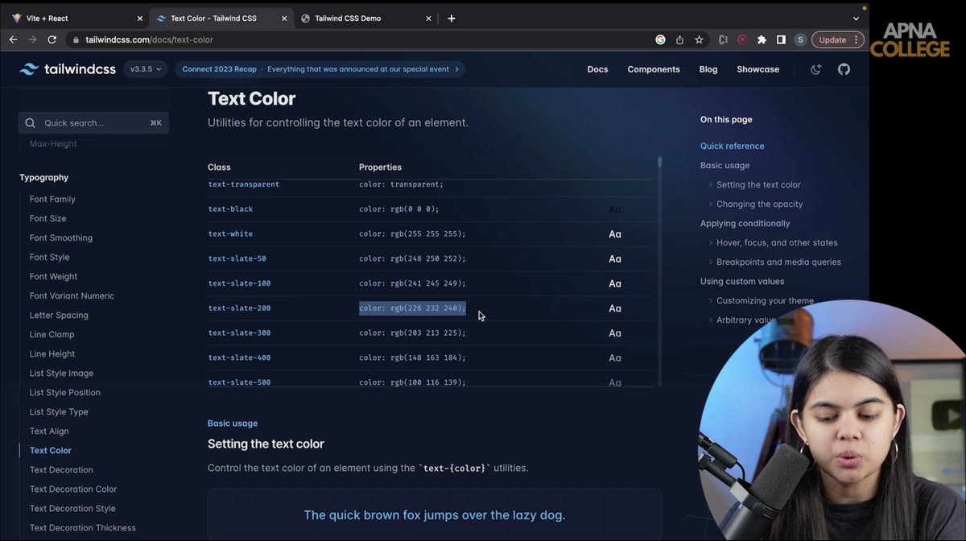Click the Connect 2023 Recap banner

click(320, 69)
